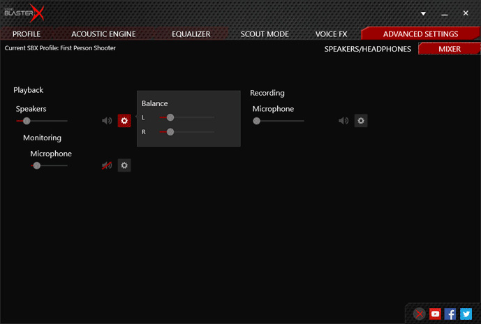Go to the Scout Mode tab
The width and height of the screenshot is (481, 324).
click(x=263, y=34)
